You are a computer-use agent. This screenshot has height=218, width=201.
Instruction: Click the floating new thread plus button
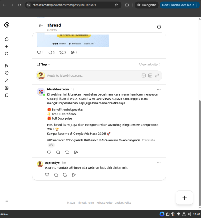[184, 198]
